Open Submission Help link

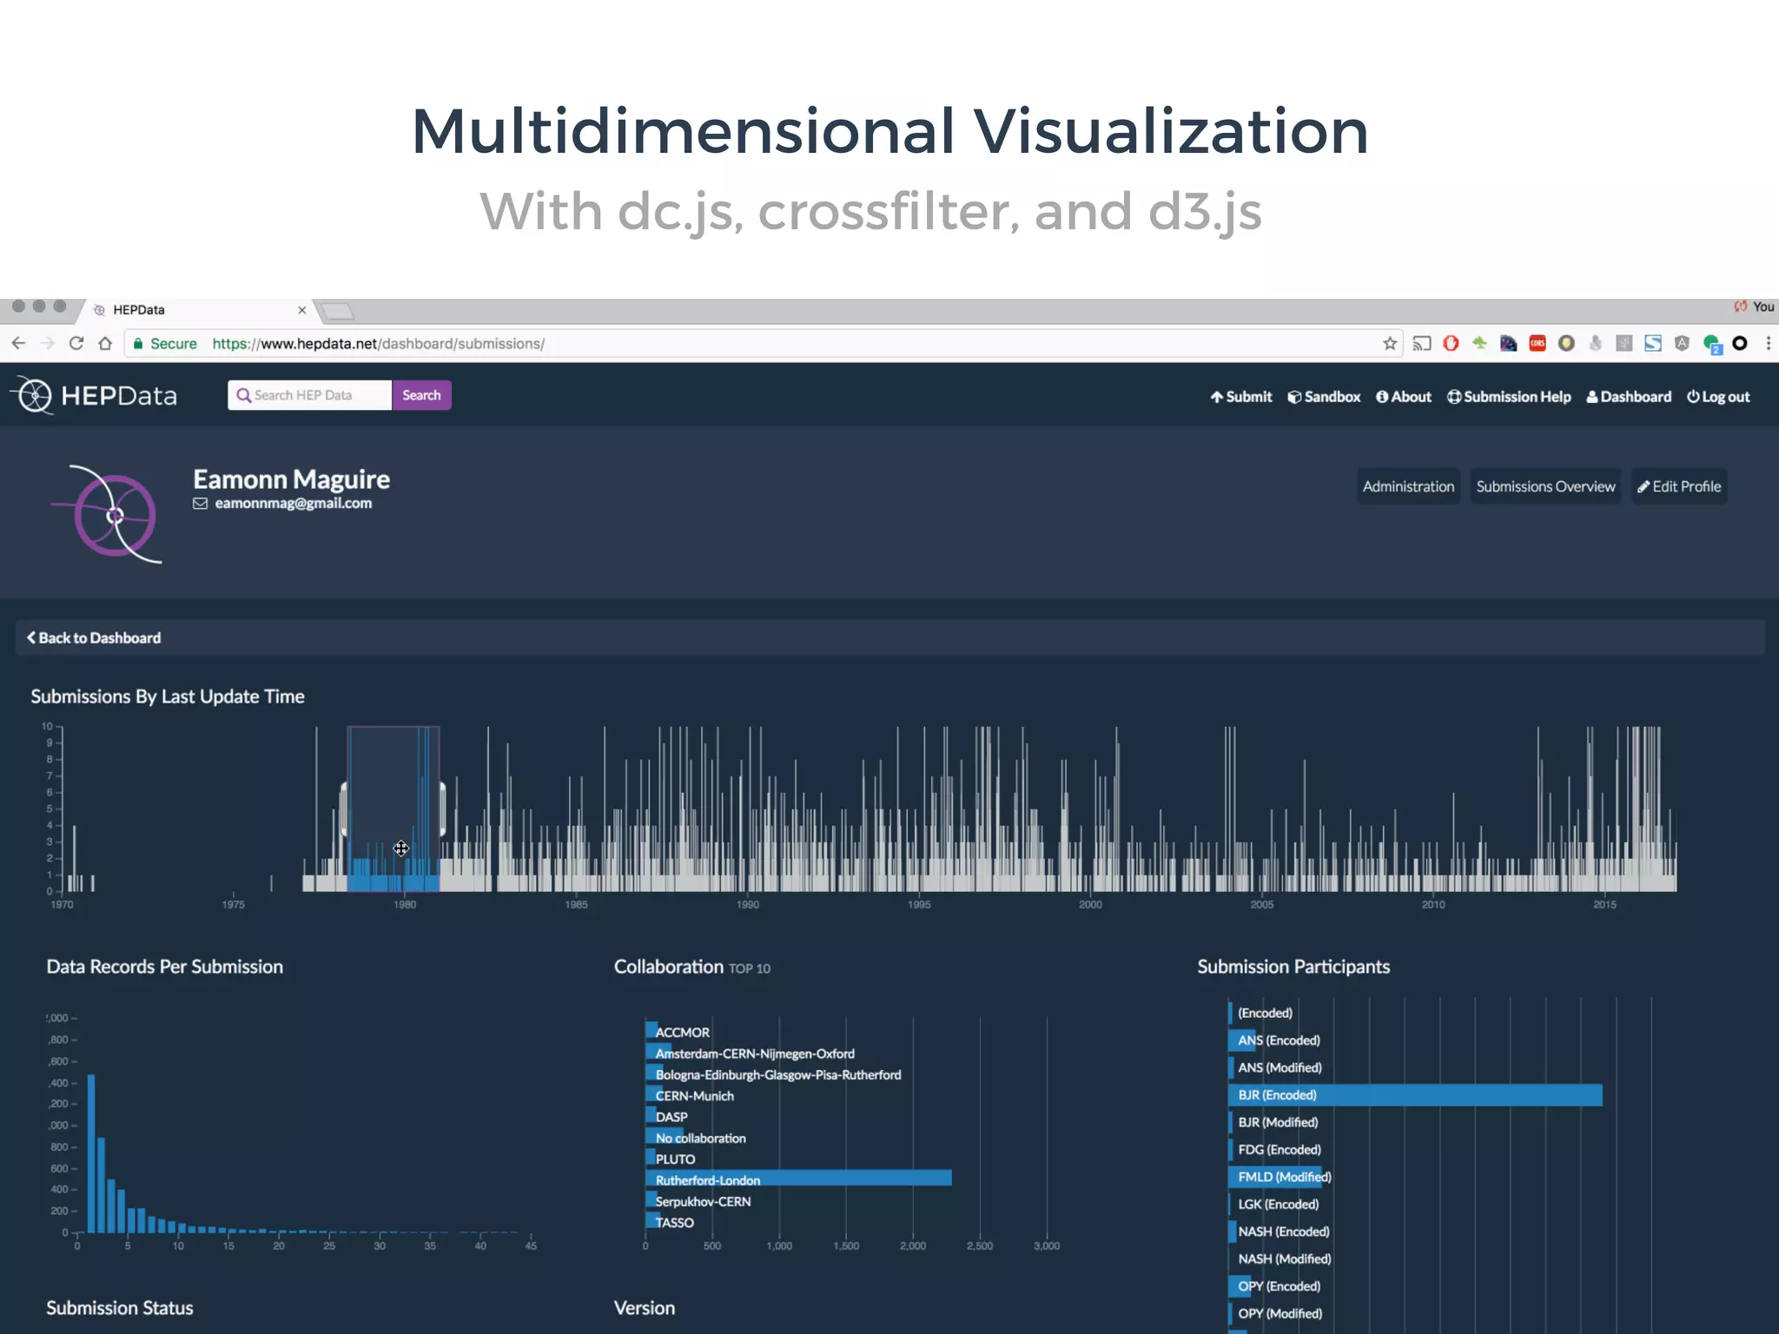(x=1509, y=397)
